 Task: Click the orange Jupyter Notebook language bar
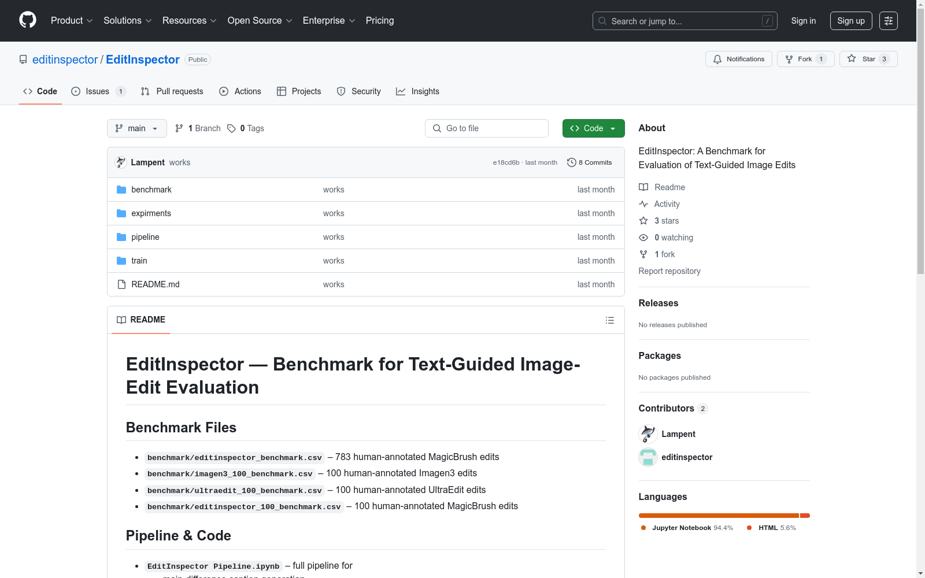[719, 516]
